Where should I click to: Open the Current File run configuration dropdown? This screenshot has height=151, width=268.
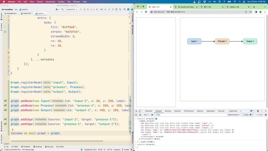[72, 9]
